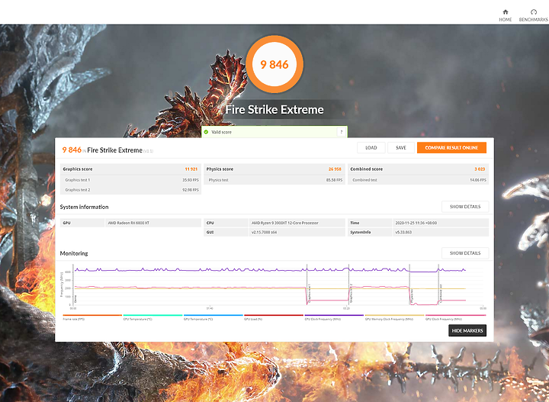Viewport: 549px width, 402px height.
Task: Click the green valid score checkmark icon
Action: click(x=206, y=132)
